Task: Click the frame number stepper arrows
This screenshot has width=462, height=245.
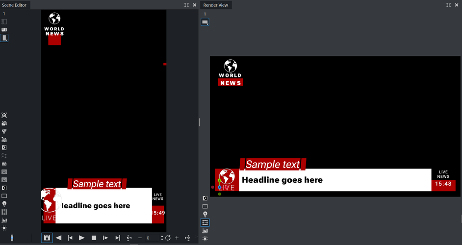Action: (x=162, y=238)
